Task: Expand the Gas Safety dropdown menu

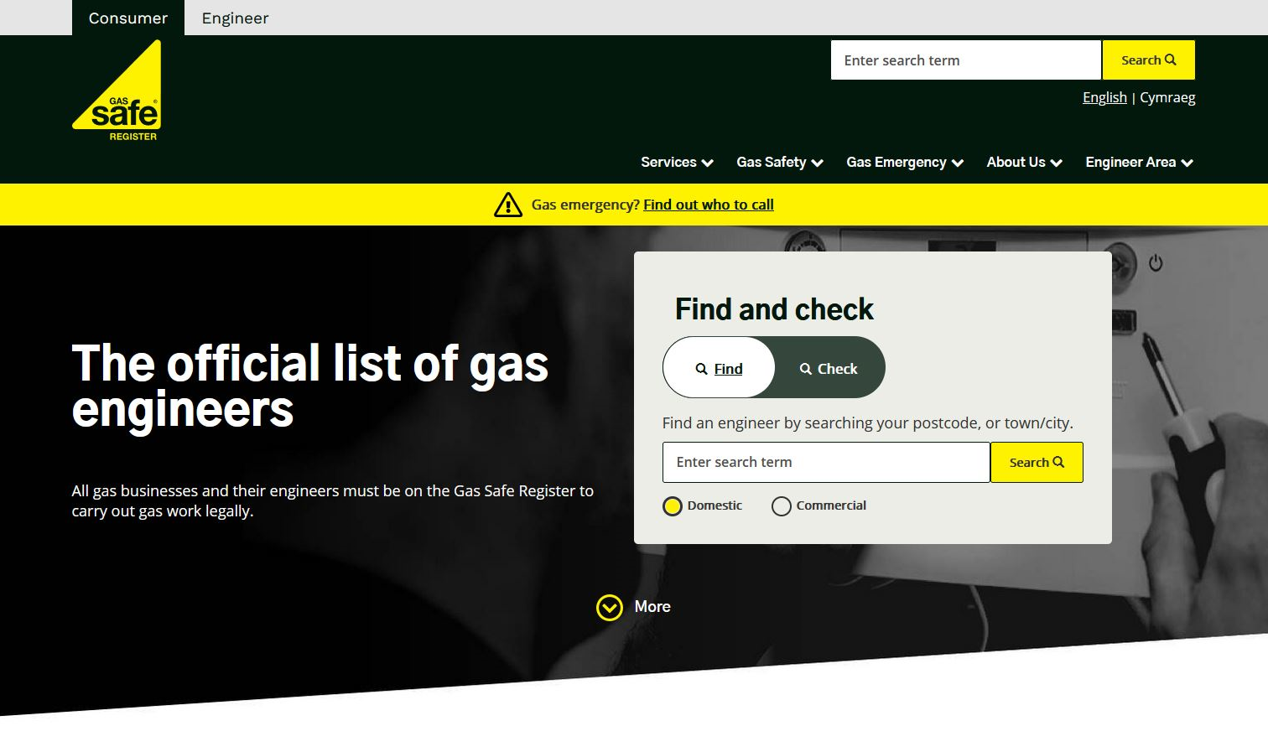Action: coord(780,163)
